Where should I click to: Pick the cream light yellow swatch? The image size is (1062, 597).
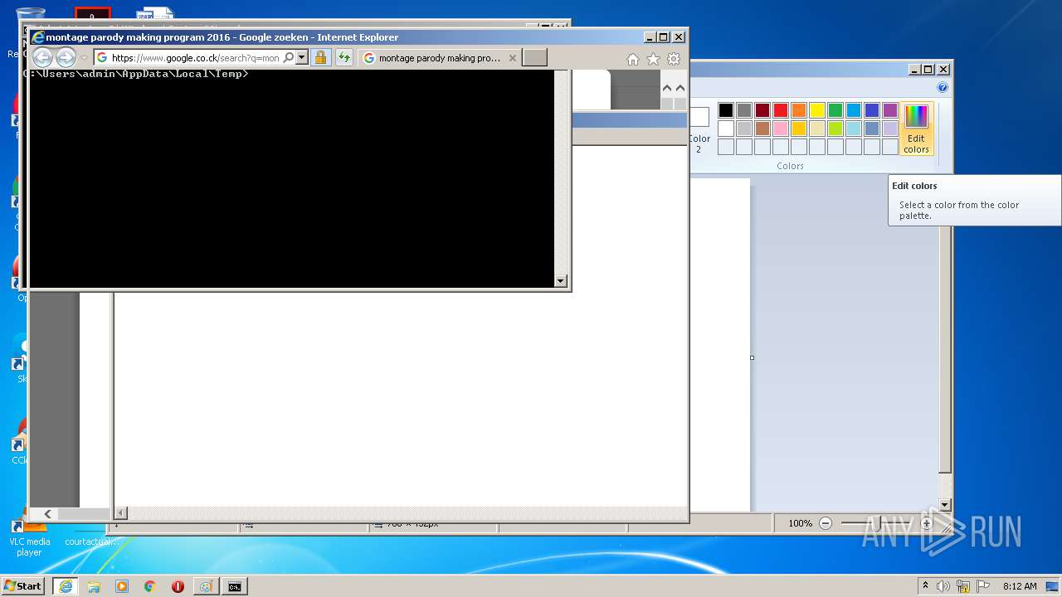tap(817, 129)
